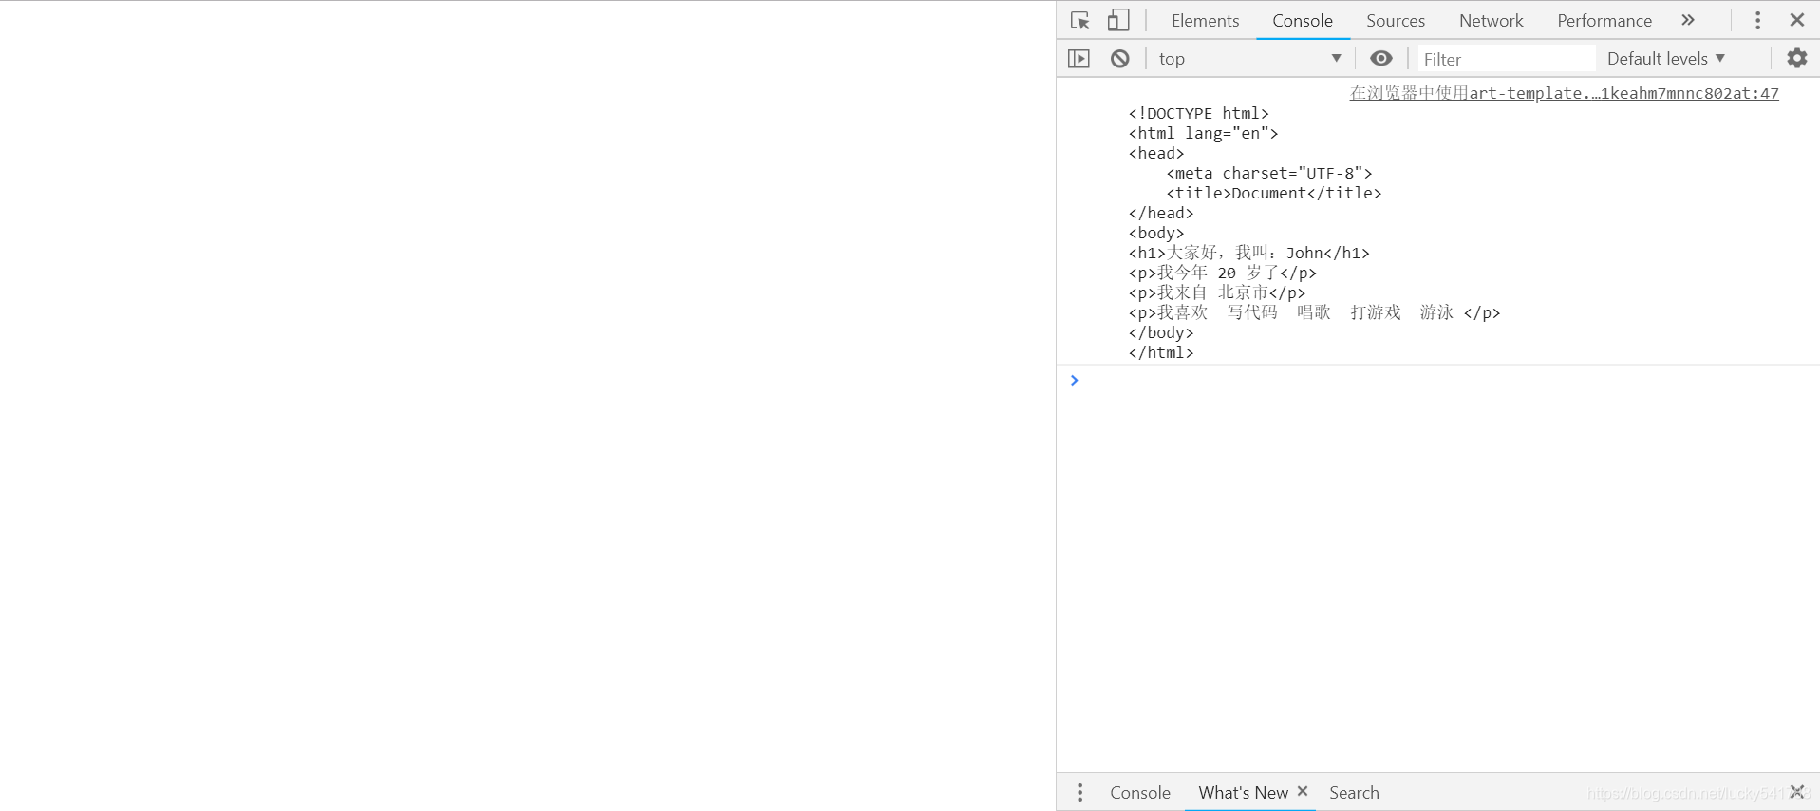Open the Performance tab

click(x=1604, y=21)
